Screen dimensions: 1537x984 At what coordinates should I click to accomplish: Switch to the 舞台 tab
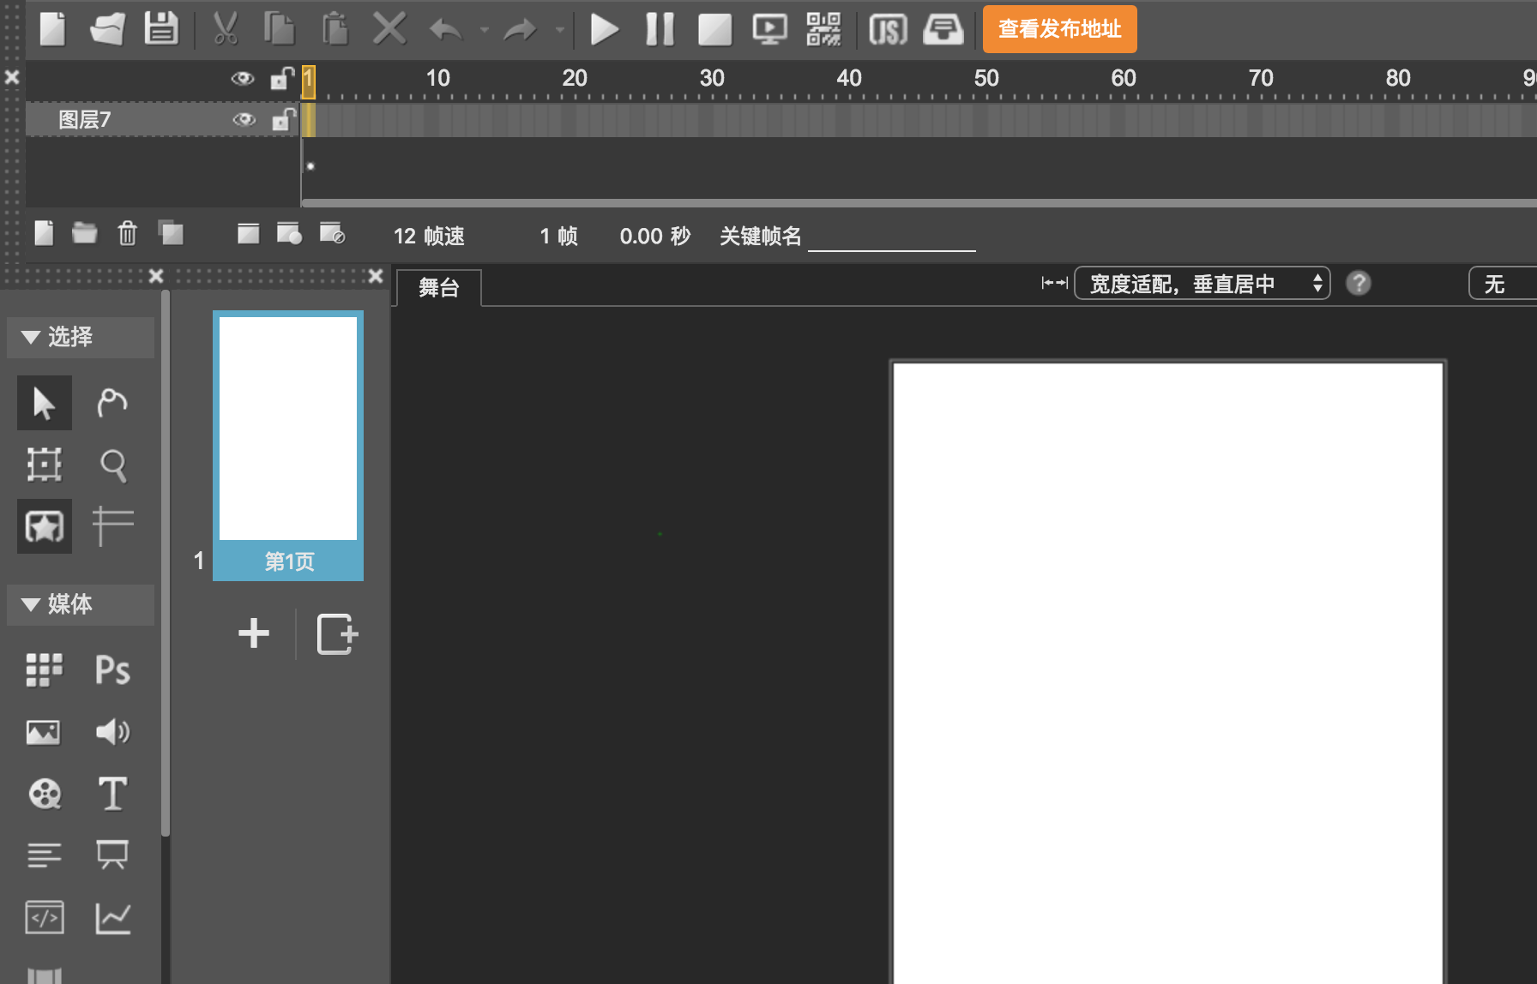tap(439, 287)
